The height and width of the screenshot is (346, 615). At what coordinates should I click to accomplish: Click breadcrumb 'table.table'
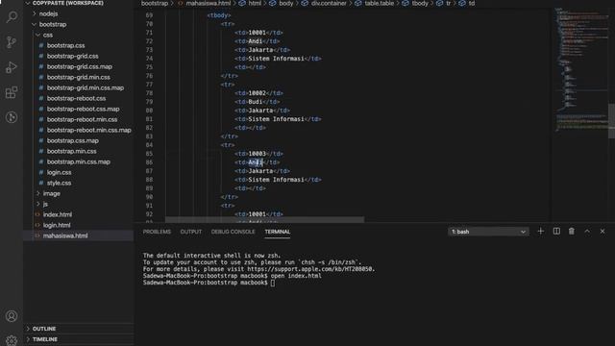pyautogui.click(x=380, y=3)
